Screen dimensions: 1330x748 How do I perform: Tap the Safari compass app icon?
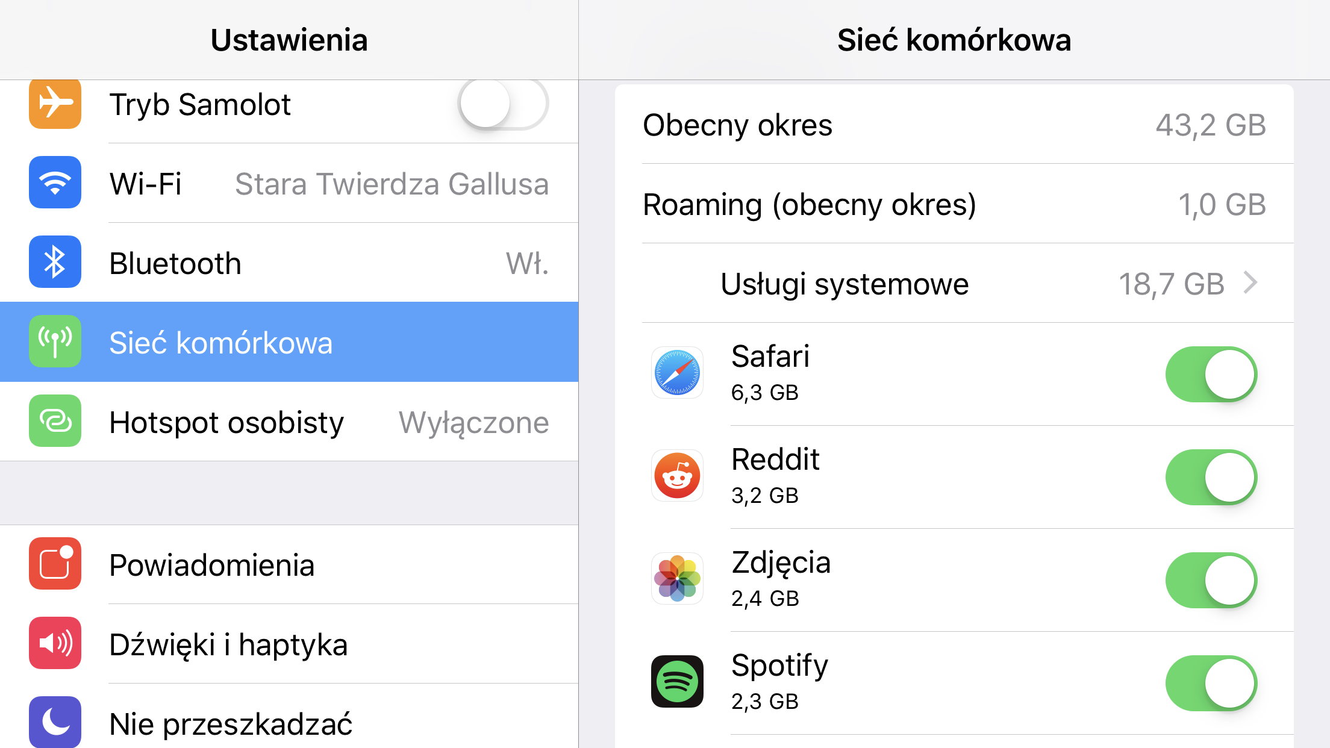pos(677,373)
